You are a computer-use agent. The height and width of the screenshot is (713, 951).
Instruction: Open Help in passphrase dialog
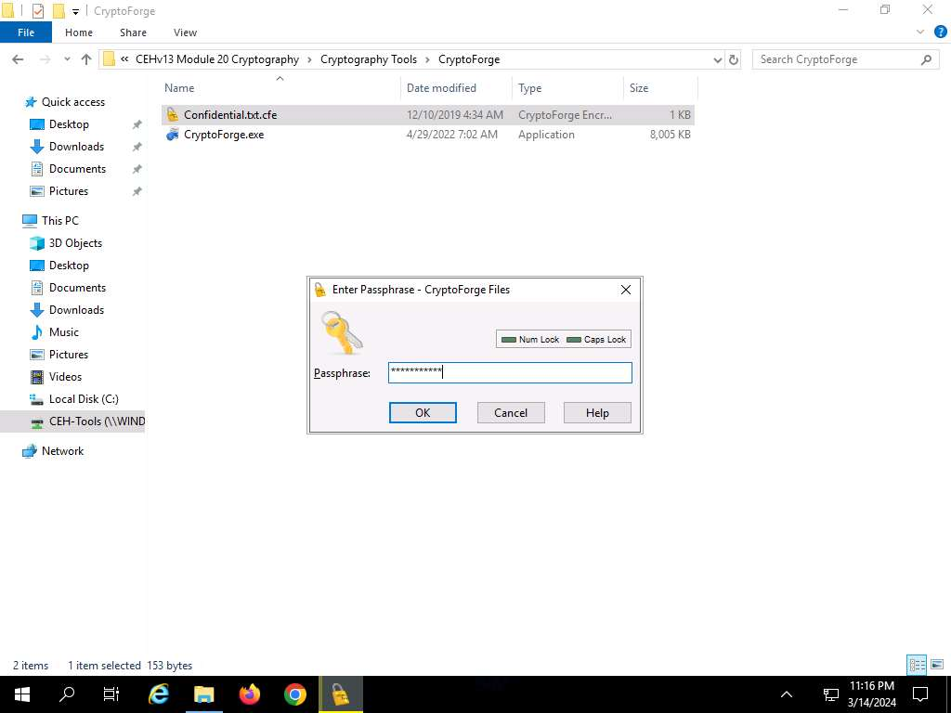point(597,413)
